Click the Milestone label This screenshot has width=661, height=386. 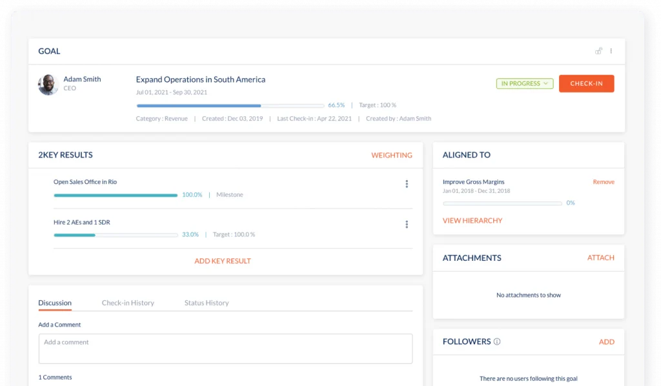(230, 195)
